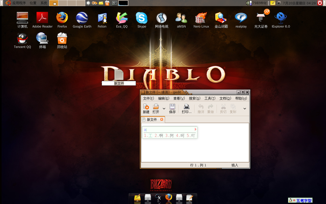Screen dimensions: 326x204
Task: Close the 新文件 tab with orange X
Action: (162, 119)
